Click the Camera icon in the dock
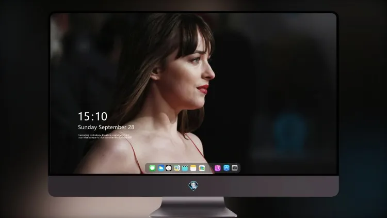This screenshot has height=218, width=387. (x=235, y=168)
